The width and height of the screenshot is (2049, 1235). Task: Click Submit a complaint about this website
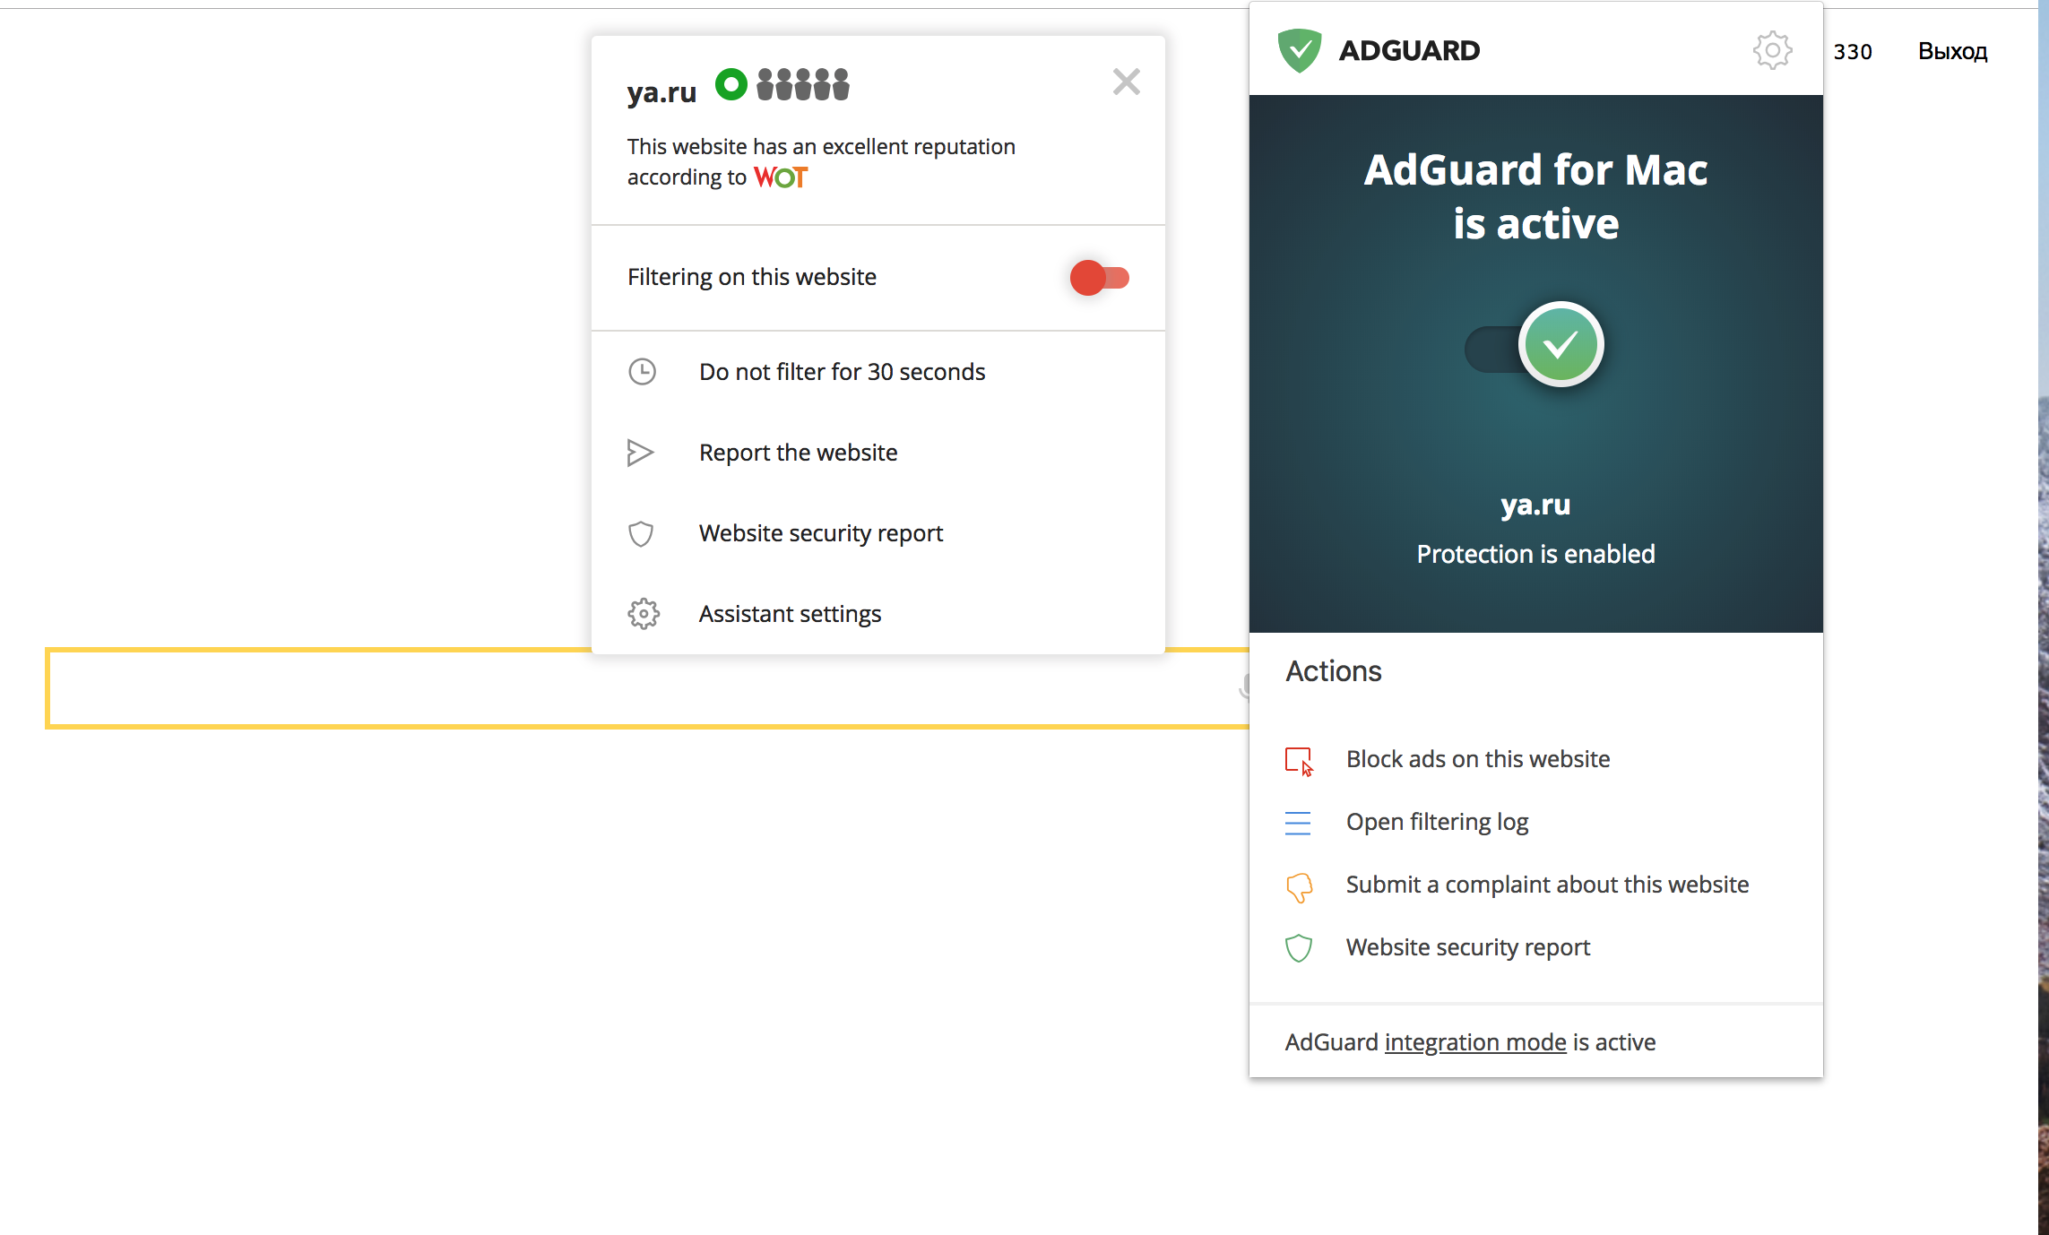(1546, 884)
